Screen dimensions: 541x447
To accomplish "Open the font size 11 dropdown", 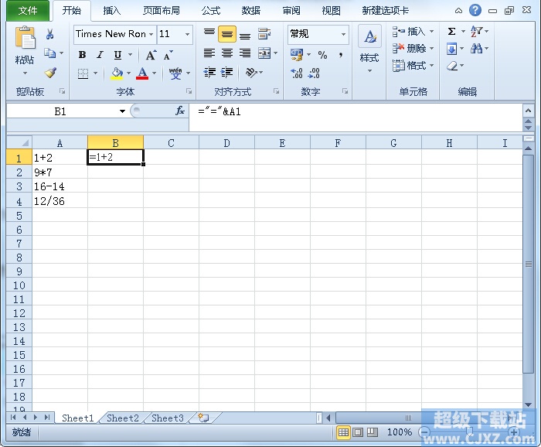I will pyautogui.click(x=187, y=34).
